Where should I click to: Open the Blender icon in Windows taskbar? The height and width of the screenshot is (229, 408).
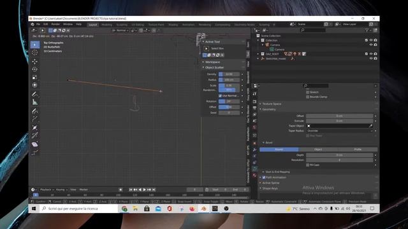tap(203, 209)
